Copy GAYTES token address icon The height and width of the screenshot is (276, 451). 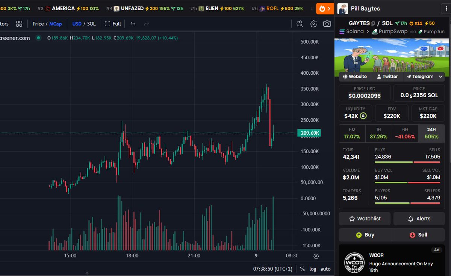pos(373,23)
